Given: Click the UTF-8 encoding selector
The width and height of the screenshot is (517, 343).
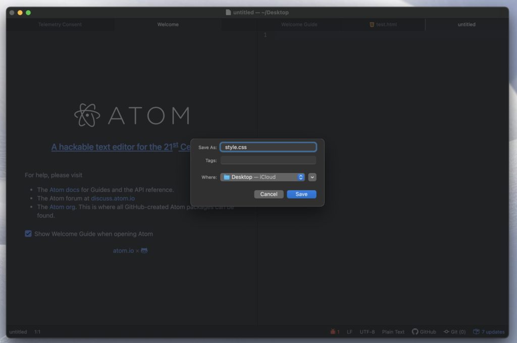Looking at the screenshot, I should tap(367, 332).
